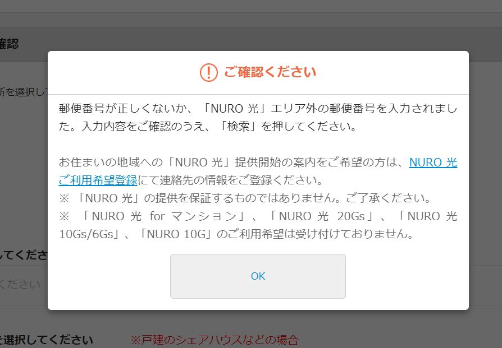Click the ご確認ください dialog title

[x=270, y=72]
